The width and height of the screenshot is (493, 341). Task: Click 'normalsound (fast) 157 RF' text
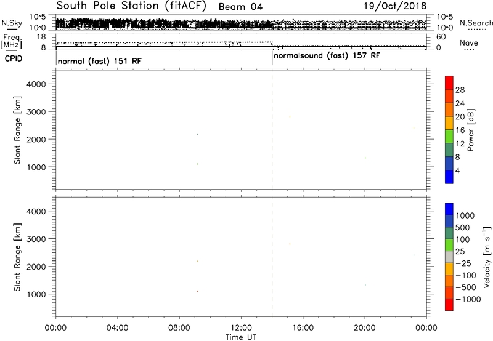click(327, 56)
